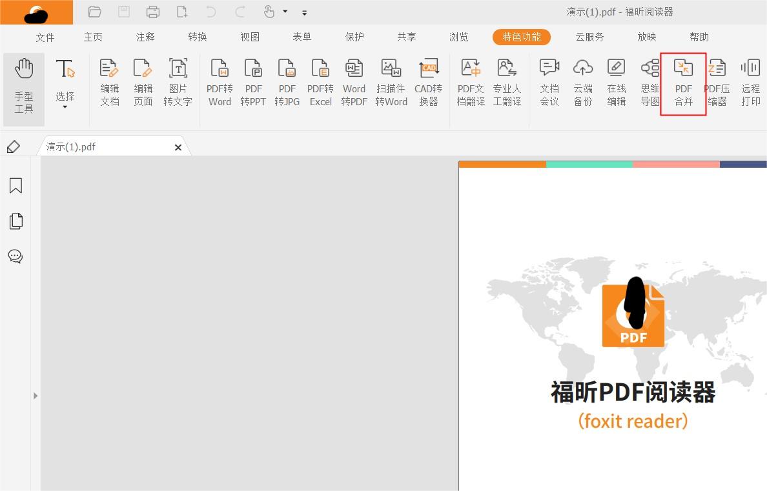Click Word转PDF converter
767x491 pixels.
coord(354,82)
